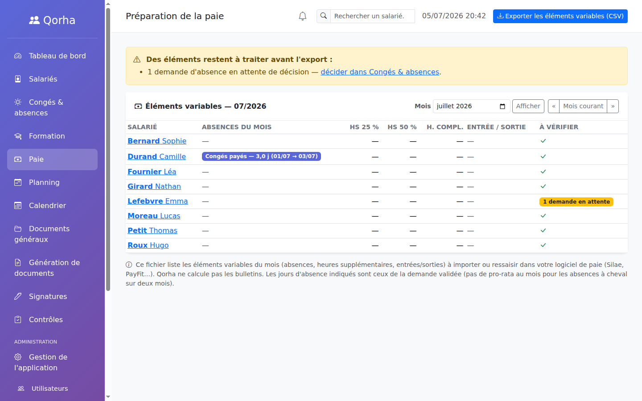Open Congés & absences menu
The width and height of the screenshot is (642, 401).
pyautogui.click(x=52, y=107)
